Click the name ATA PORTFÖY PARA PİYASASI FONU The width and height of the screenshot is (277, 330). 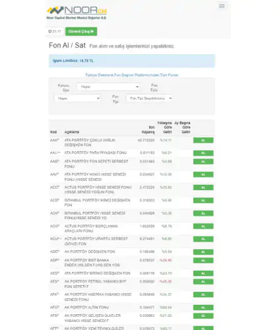click(96, 152)
